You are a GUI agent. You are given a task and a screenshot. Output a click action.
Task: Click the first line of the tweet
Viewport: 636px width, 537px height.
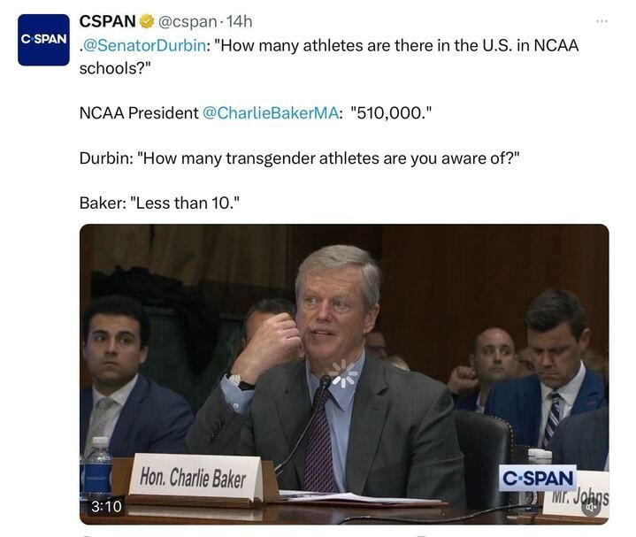(329, 45)
